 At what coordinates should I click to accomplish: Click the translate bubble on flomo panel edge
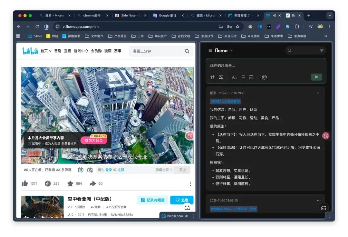click(x=325, y=136)
